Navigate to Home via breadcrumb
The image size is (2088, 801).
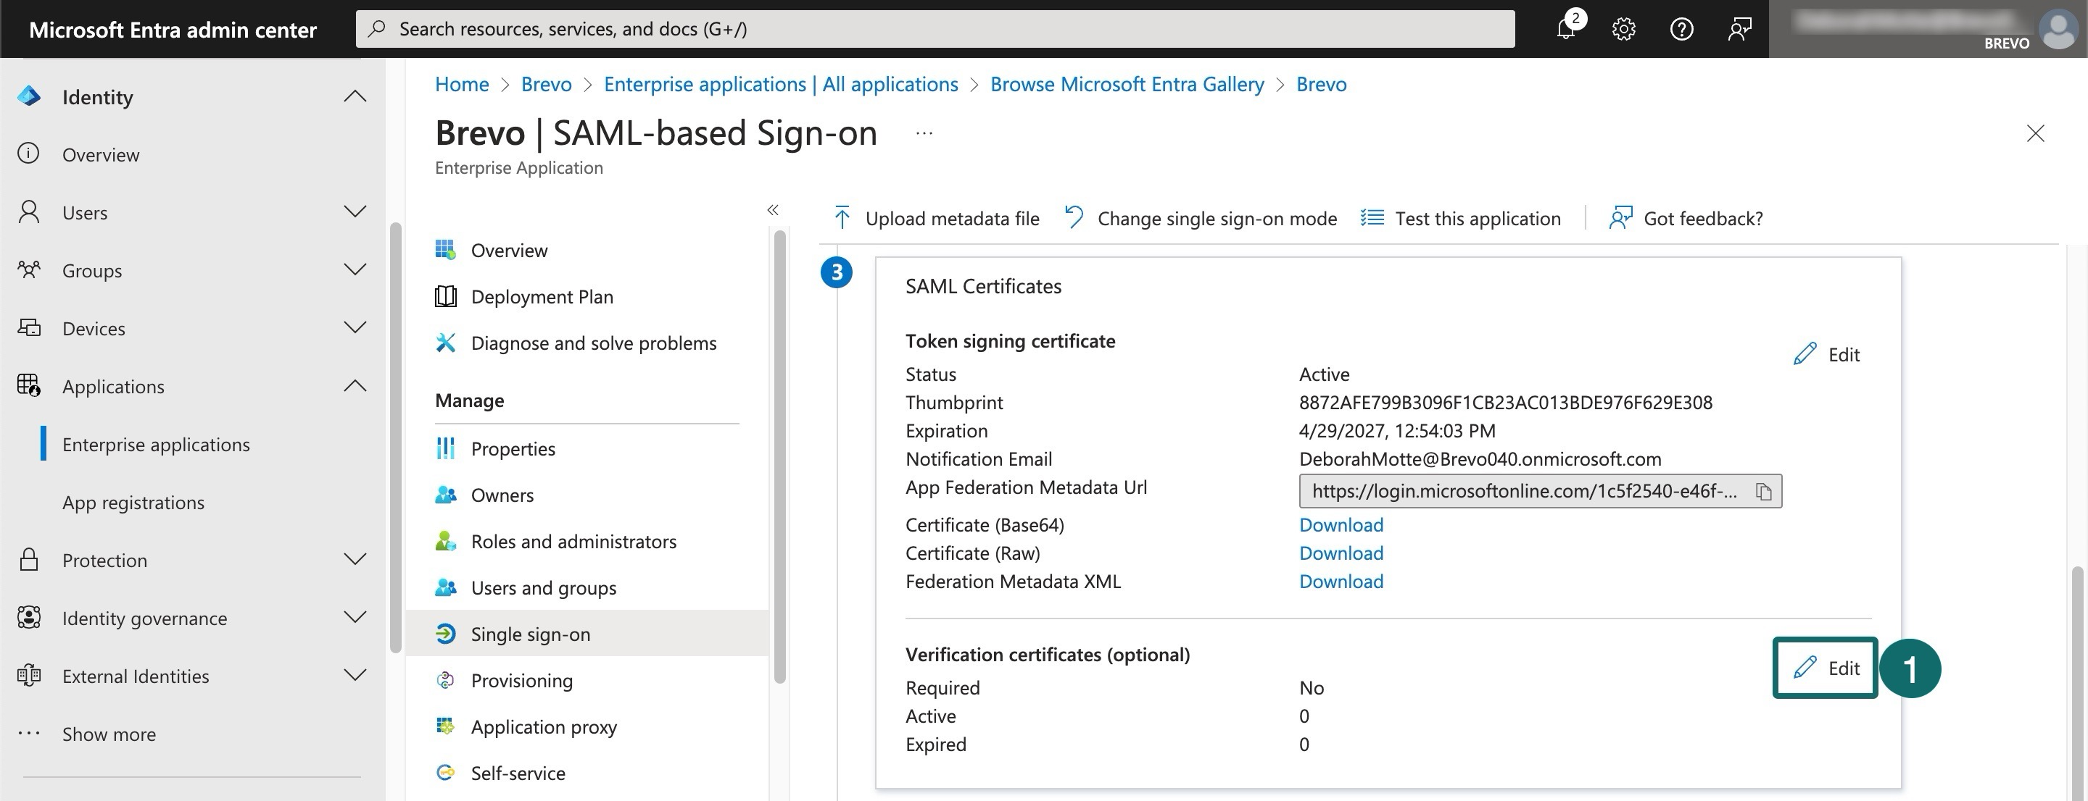click(461, 83)
